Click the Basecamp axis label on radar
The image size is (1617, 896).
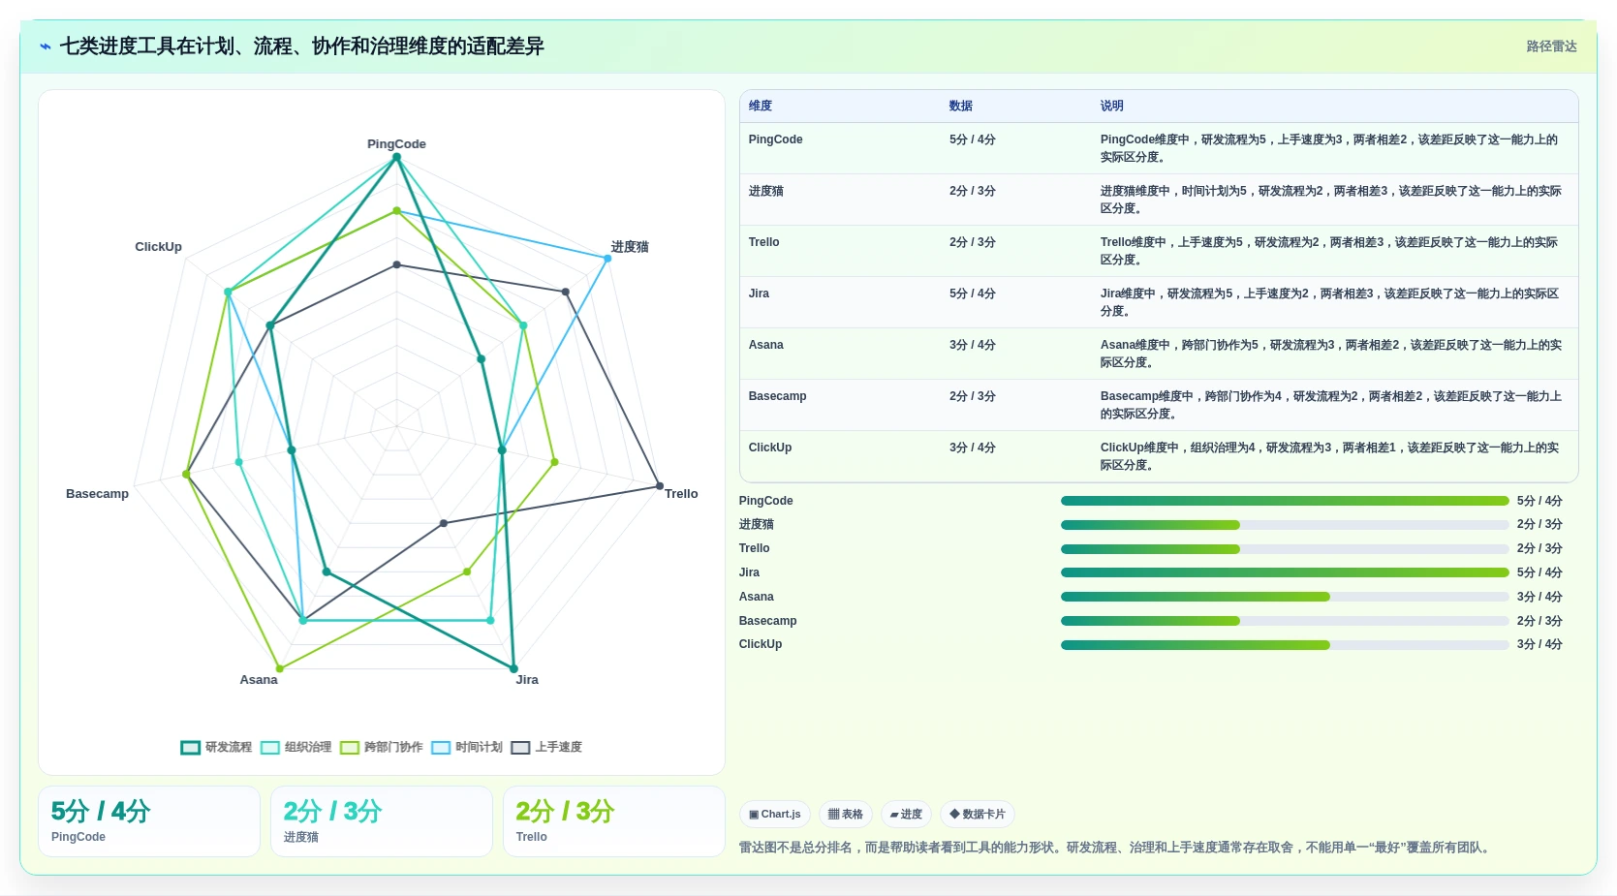(97, 494)
